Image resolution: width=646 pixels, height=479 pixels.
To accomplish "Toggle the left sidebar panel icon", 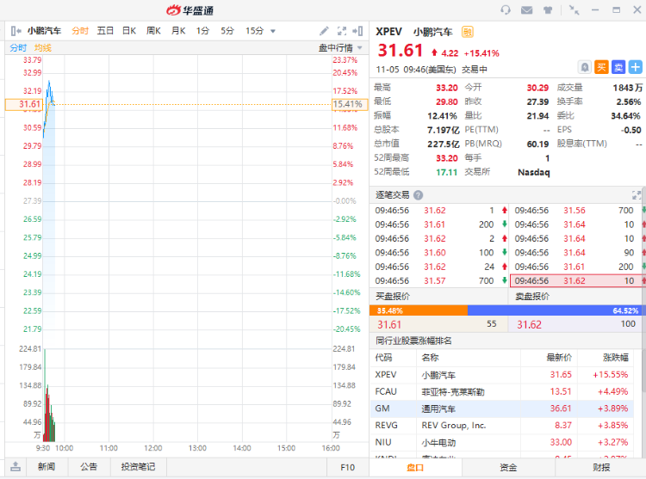I will pos(15,31).
